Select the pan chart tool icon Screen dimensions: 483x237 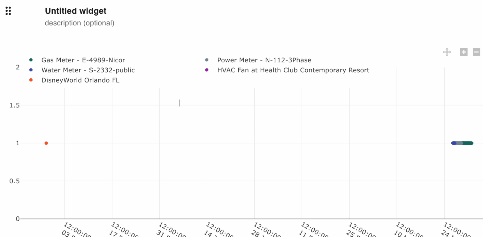click(x=447, y=52)
